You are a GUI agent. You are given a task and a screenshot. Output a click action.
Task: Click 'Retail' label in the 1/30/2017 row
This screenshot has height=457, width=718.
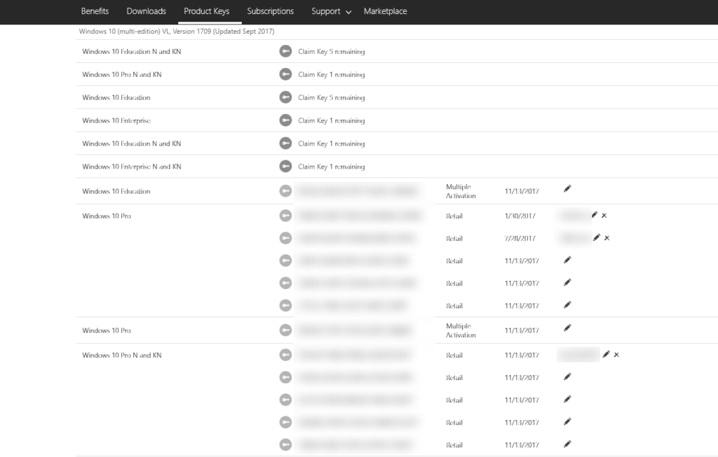tap(454, 216)
